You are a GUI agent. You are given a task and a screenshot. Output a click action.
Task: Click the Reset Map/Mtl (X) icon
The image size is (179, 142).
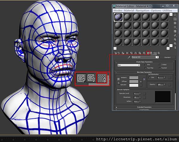point(127,53)
